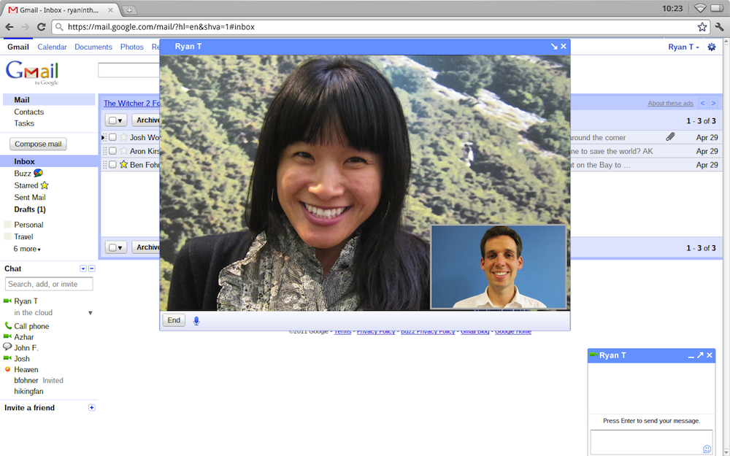Screen dimensions: 730x456
Task: Pop in the video call window arrow
Action: point(554,47)
